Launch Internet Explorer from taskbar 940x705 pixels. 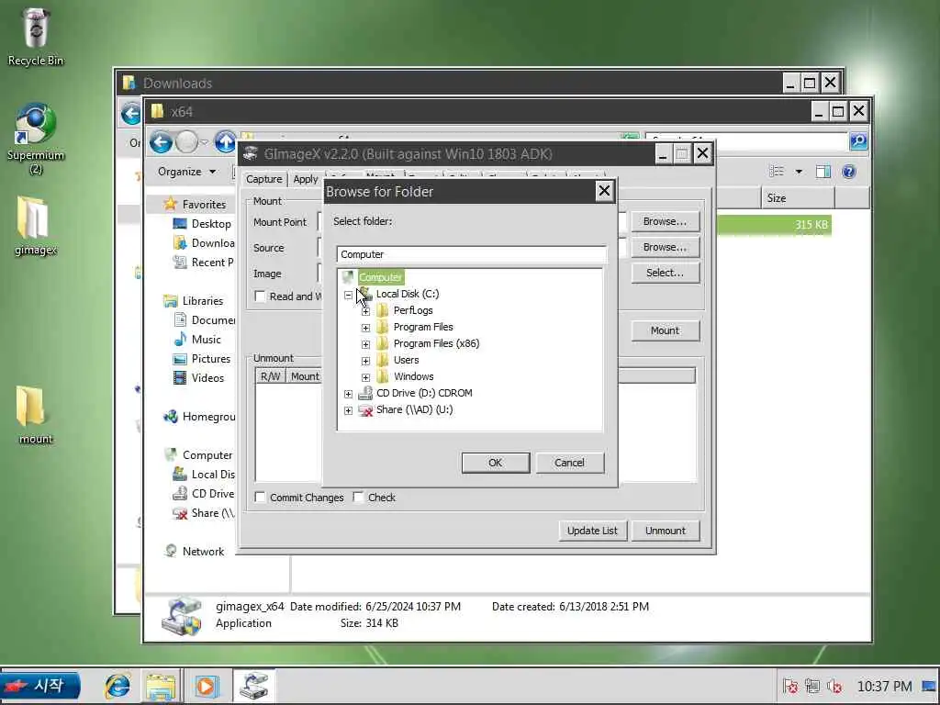(117, 686)
